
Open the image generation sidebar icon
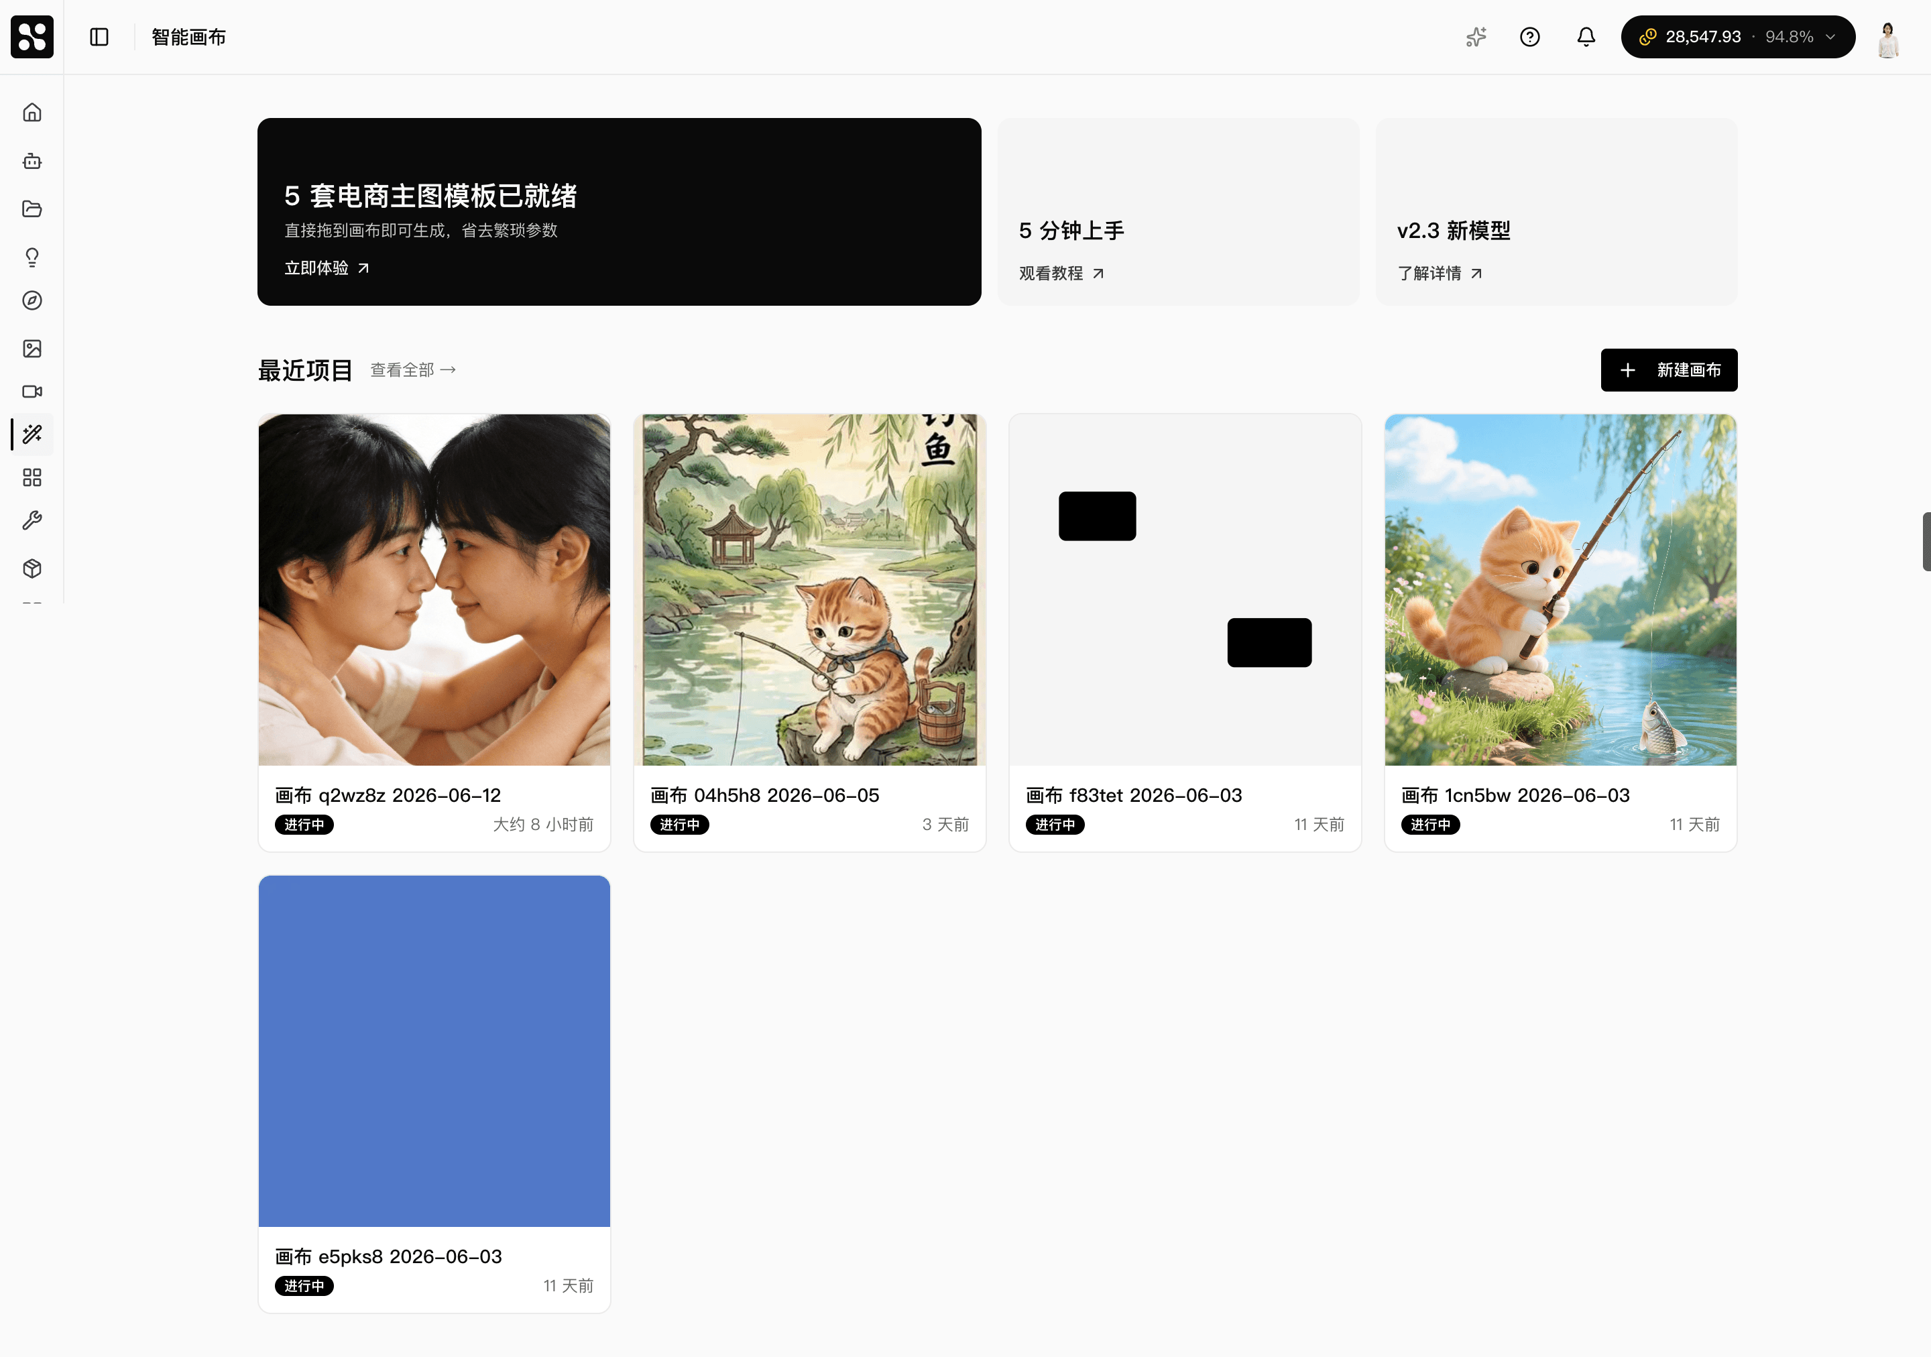32,348
